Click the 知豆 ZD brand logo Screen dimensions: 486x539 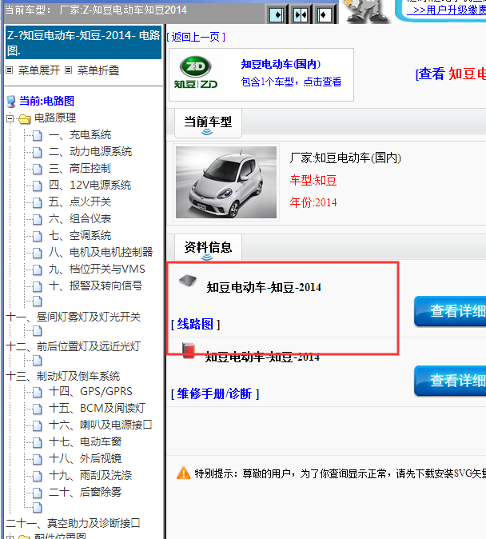196,73
